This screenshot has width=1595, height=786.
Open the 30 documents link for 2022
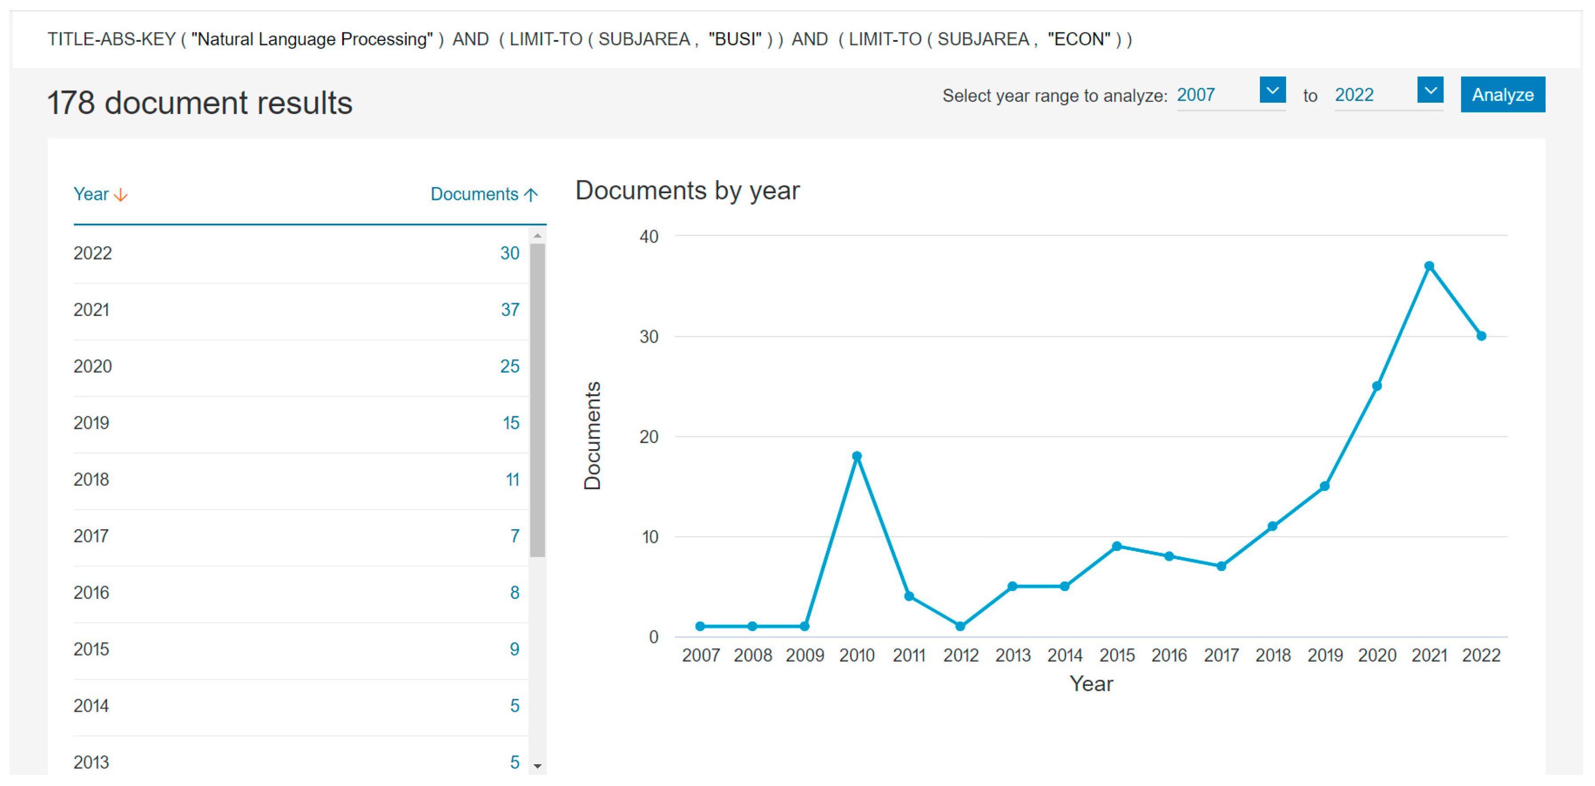pyautogui.click(x=510, y=253)
